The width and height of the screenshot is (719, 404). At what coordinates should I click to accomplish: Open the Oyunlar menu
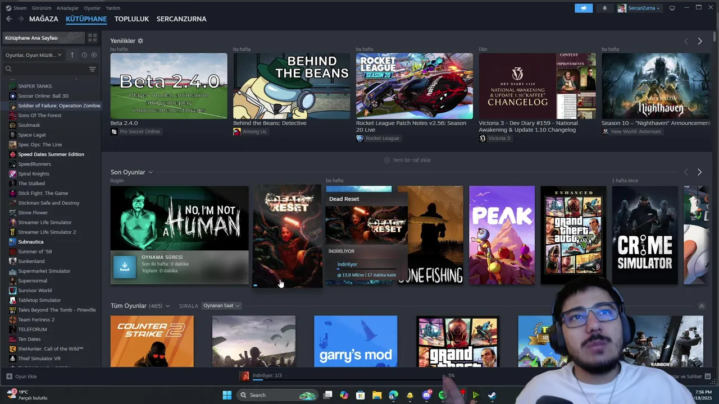coord(92,8)
